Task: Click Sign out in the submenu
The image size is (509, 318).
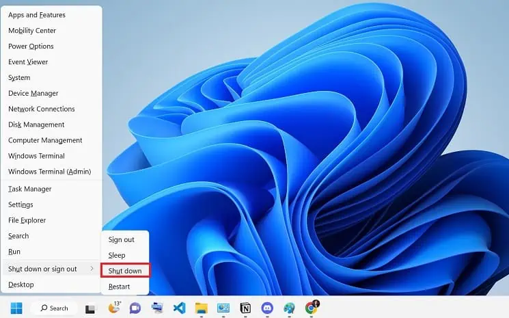Action: 121,239
